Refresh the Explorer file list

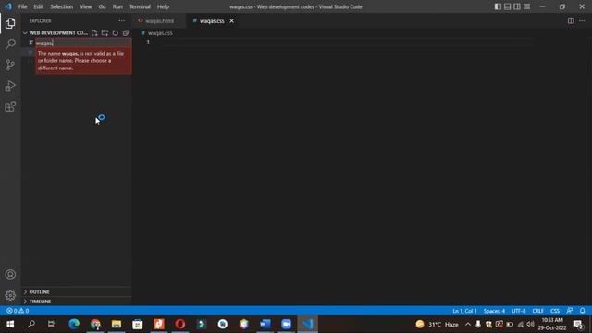point(115,33)
